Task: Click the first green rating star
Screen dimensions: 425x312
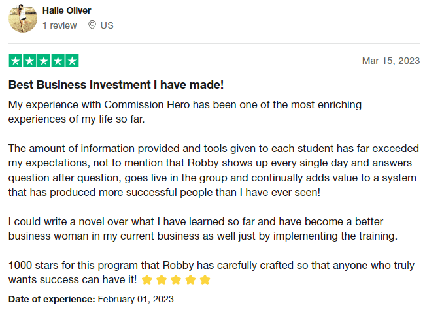Action: (x=15, y=61)
